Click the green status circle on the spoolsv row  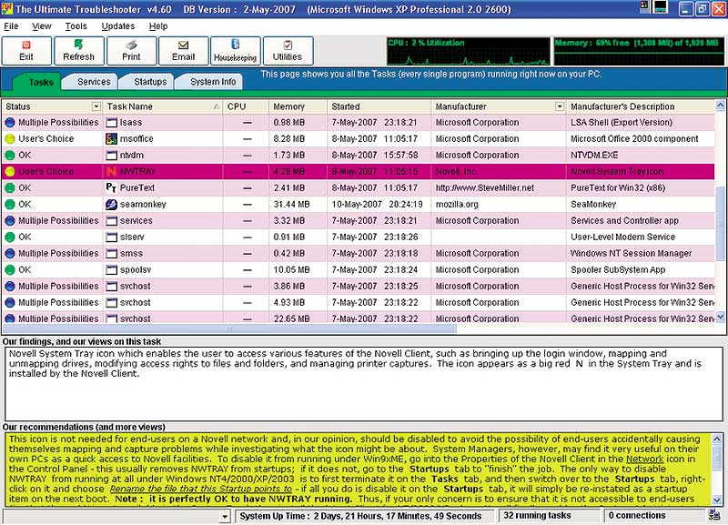click(x=10, y=269)
